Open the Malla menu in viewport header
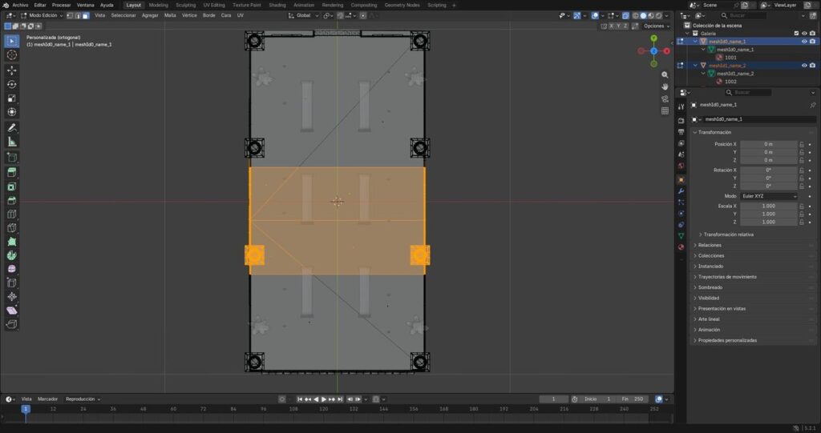Viewport: 821px width, 433px height. 170,16
